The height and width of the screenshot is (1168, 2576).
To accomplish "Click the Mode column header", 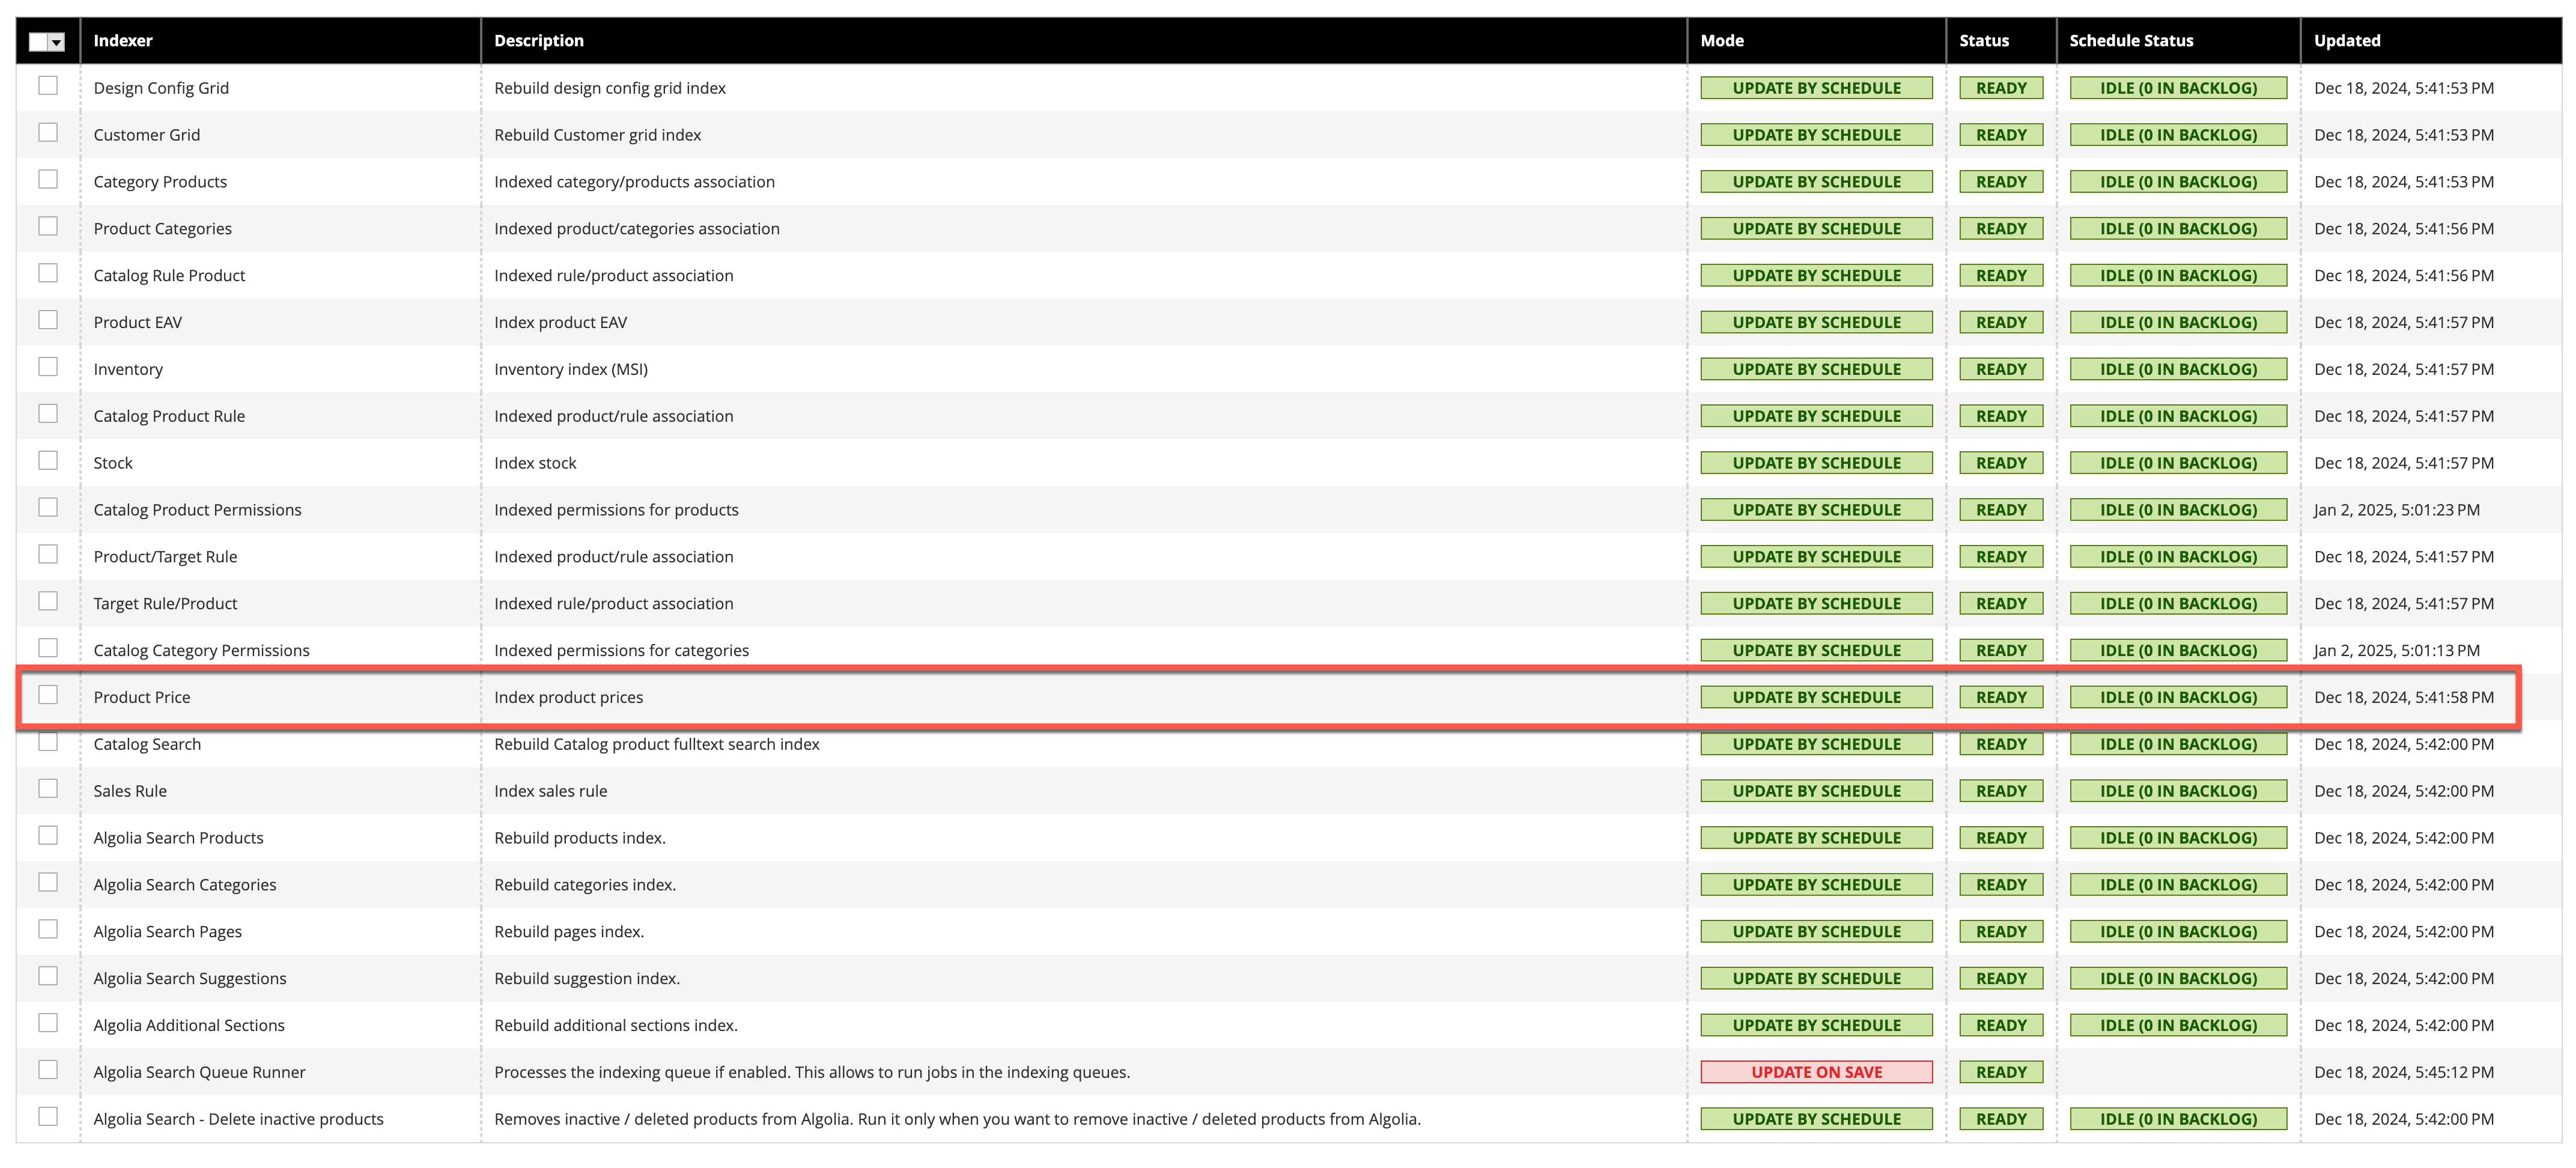I will (1721, 40).
